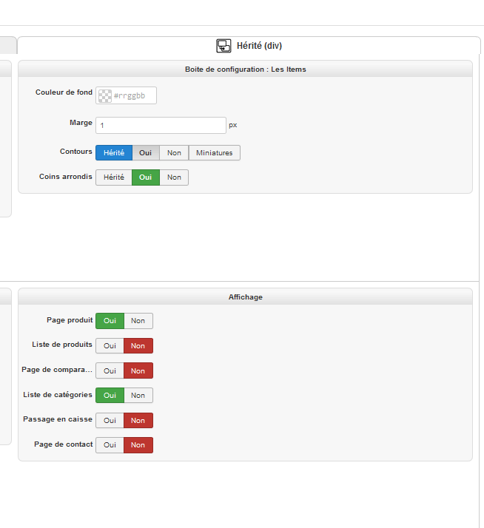This screenshot has width=484, height=528.
Task: Set Contours to Miniatures
Action: [x=215, y=153]
